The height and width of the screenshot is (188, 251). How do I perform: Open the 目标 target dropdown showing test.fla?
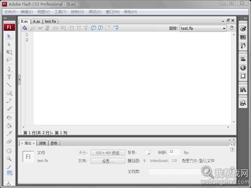tap(203, 28)
